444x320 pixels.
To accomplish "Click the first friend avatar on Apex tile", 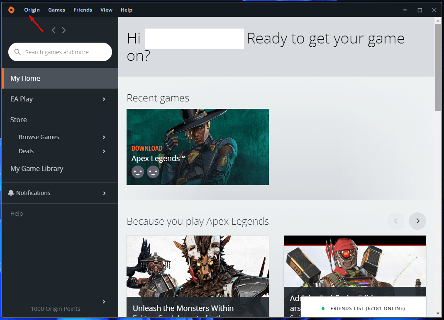I will (138, 172).
